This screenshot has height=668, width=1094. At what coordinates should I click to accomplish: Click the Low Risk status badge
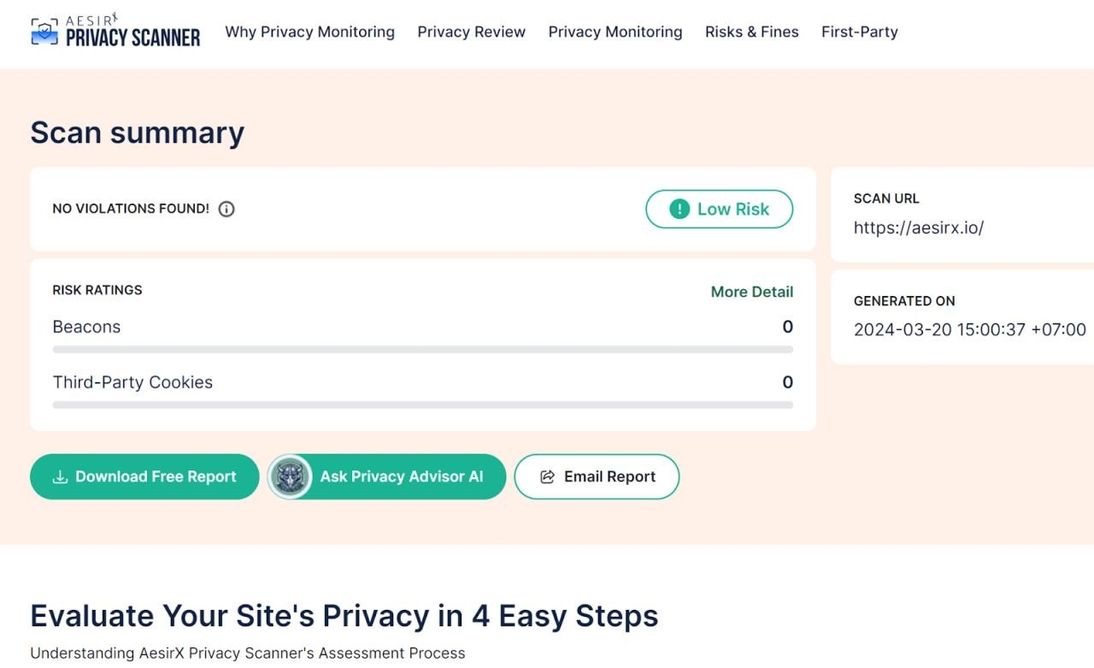point(719,209)
